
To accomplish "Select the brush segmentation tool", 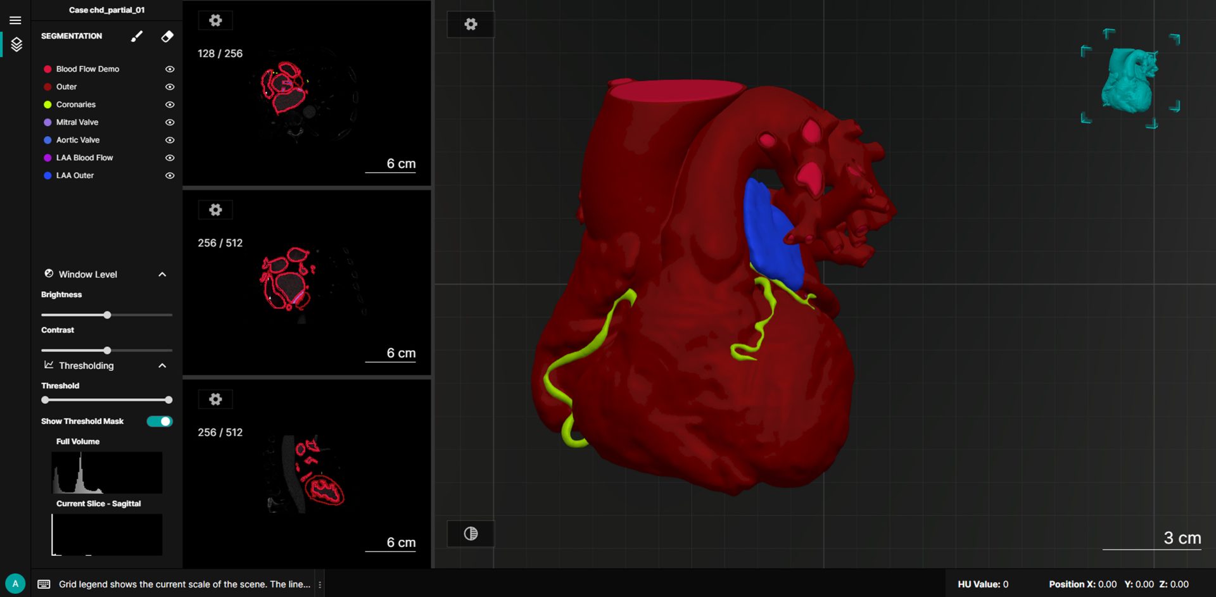I will coord(137,37).
